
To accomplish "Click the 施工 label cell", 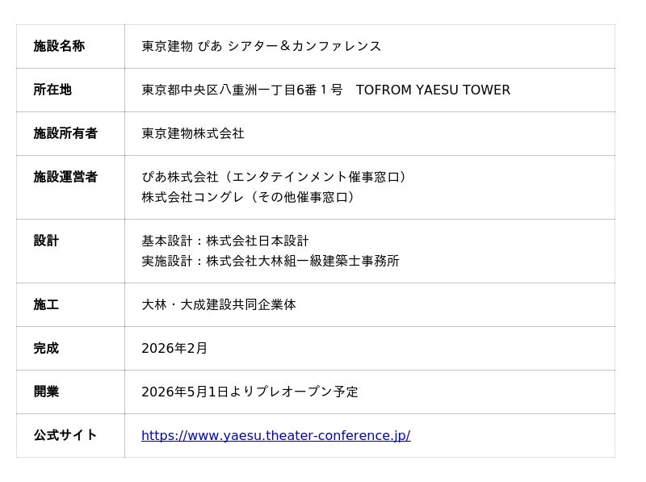I will point(46,304).
